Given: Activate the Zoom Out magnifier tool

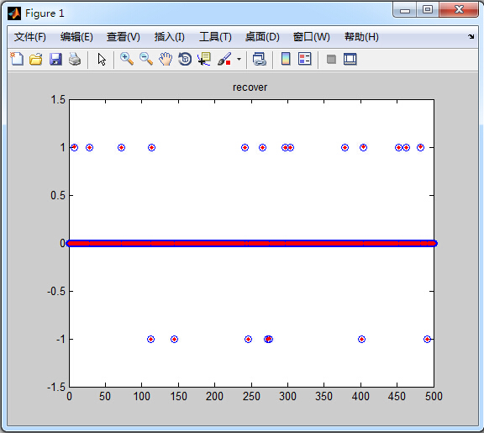Looking at the screenshot, I should click(x=146, y=59).
